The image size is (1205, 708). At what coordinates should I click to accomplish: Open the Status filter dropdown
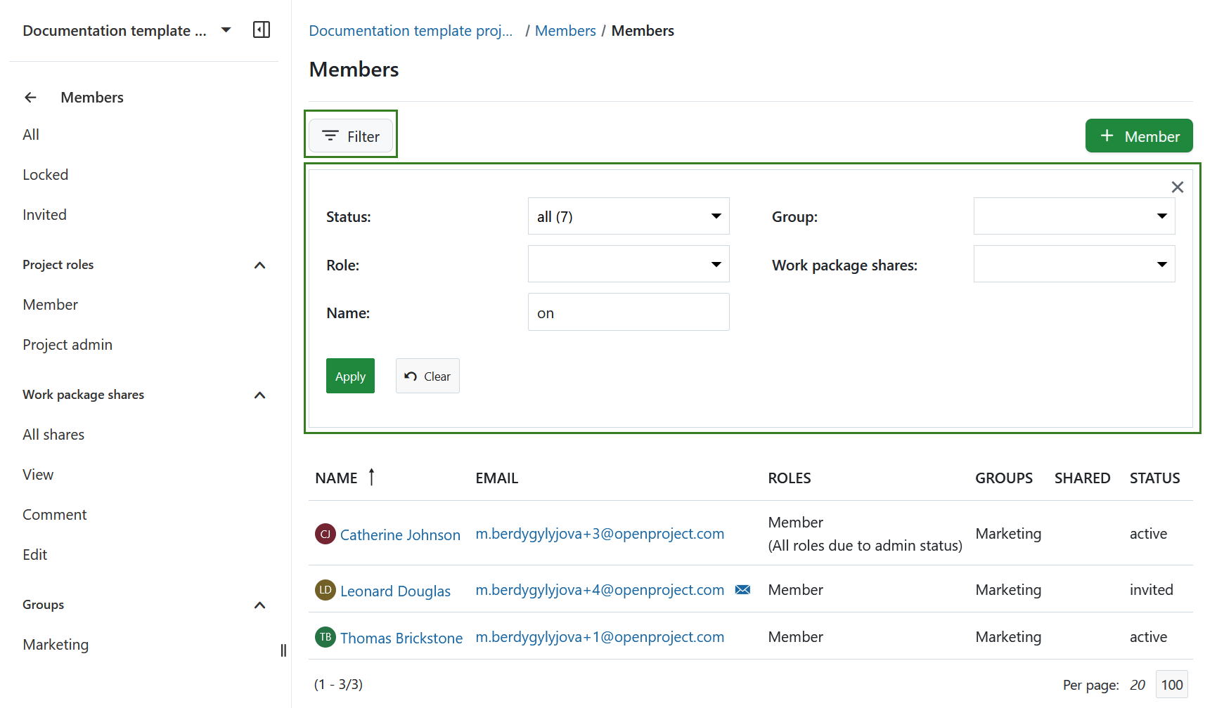point(716,216)
